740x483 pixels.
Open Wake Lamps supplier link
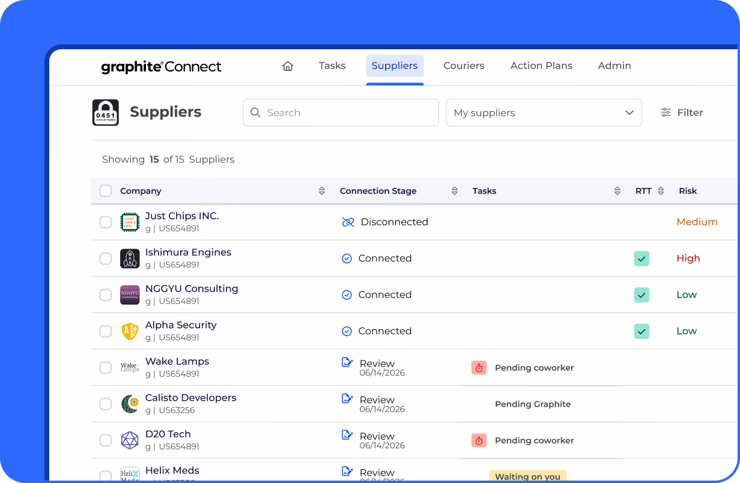177,362
